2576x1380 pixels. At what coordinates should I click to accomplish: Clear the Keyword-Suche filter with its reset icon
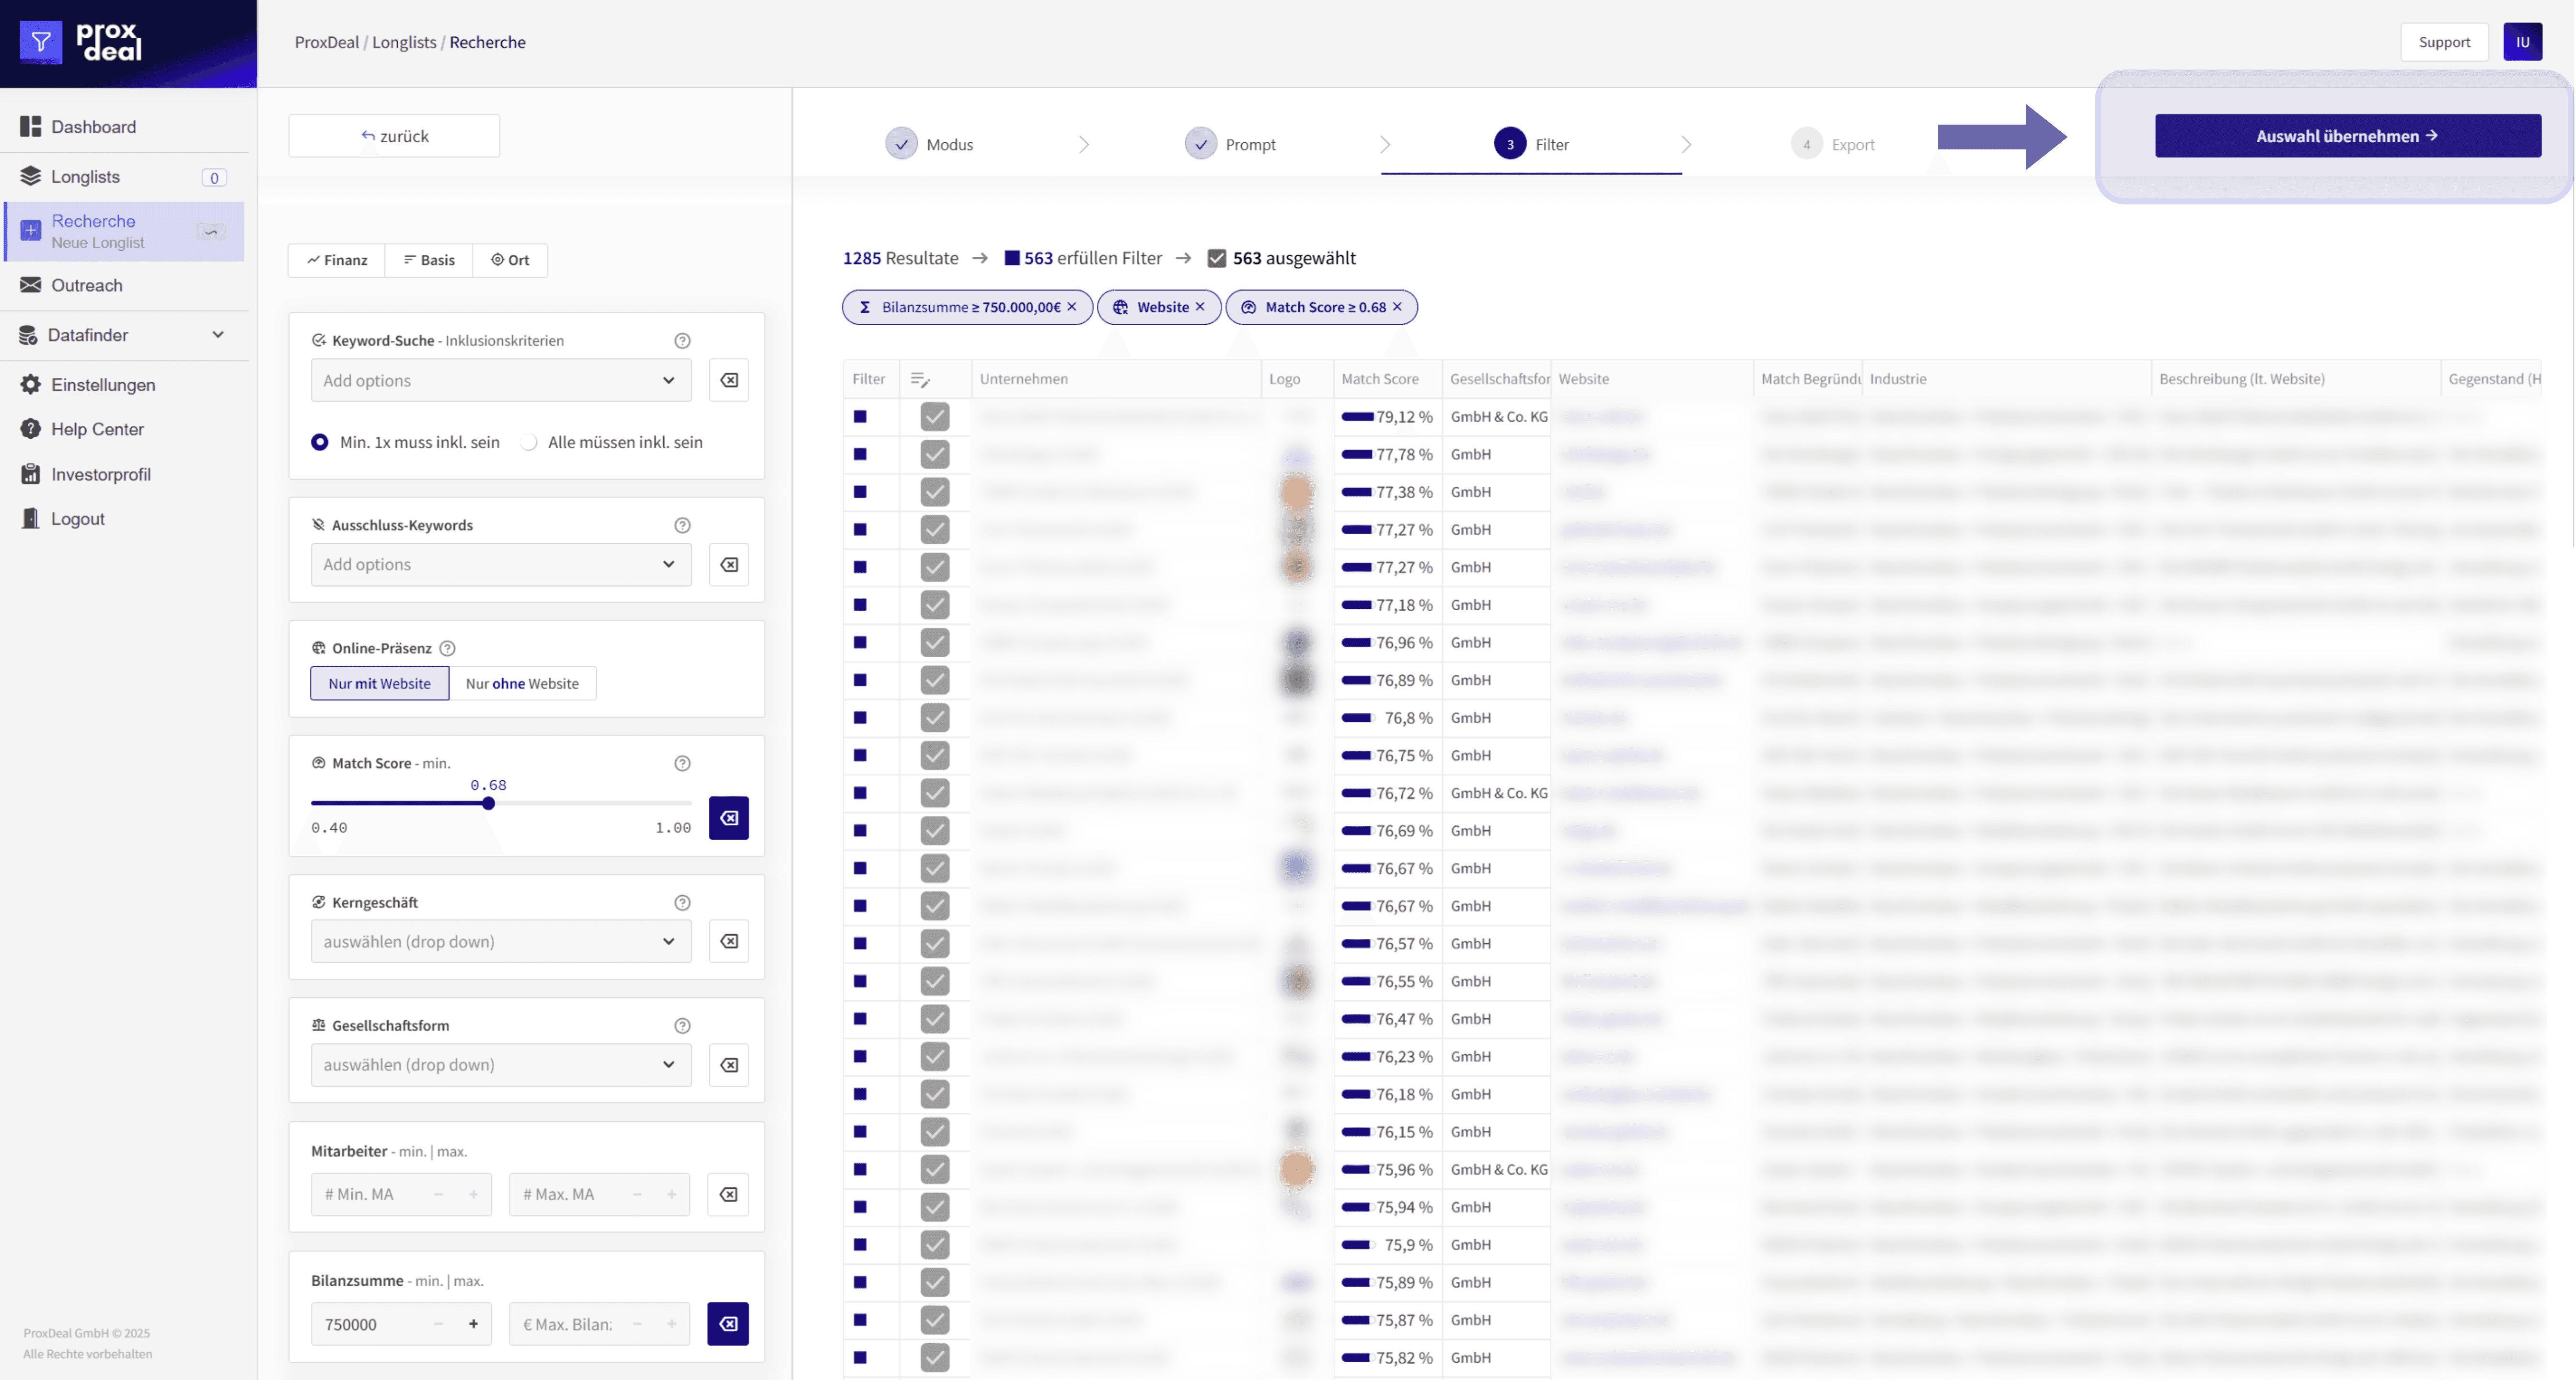729,380
